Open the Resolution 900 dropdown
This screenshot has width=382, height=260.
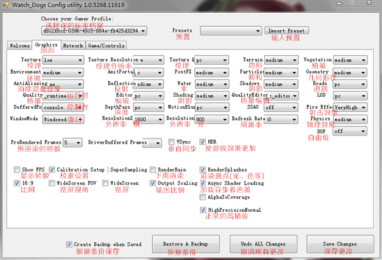[x=212, y=120]
